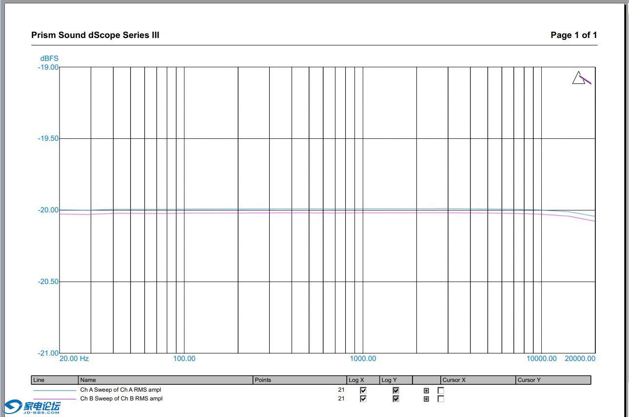This screenshot has width=629, height=417.
Task: Click the 20.00 Hz axis start label
Action: (x=74, y=359)
